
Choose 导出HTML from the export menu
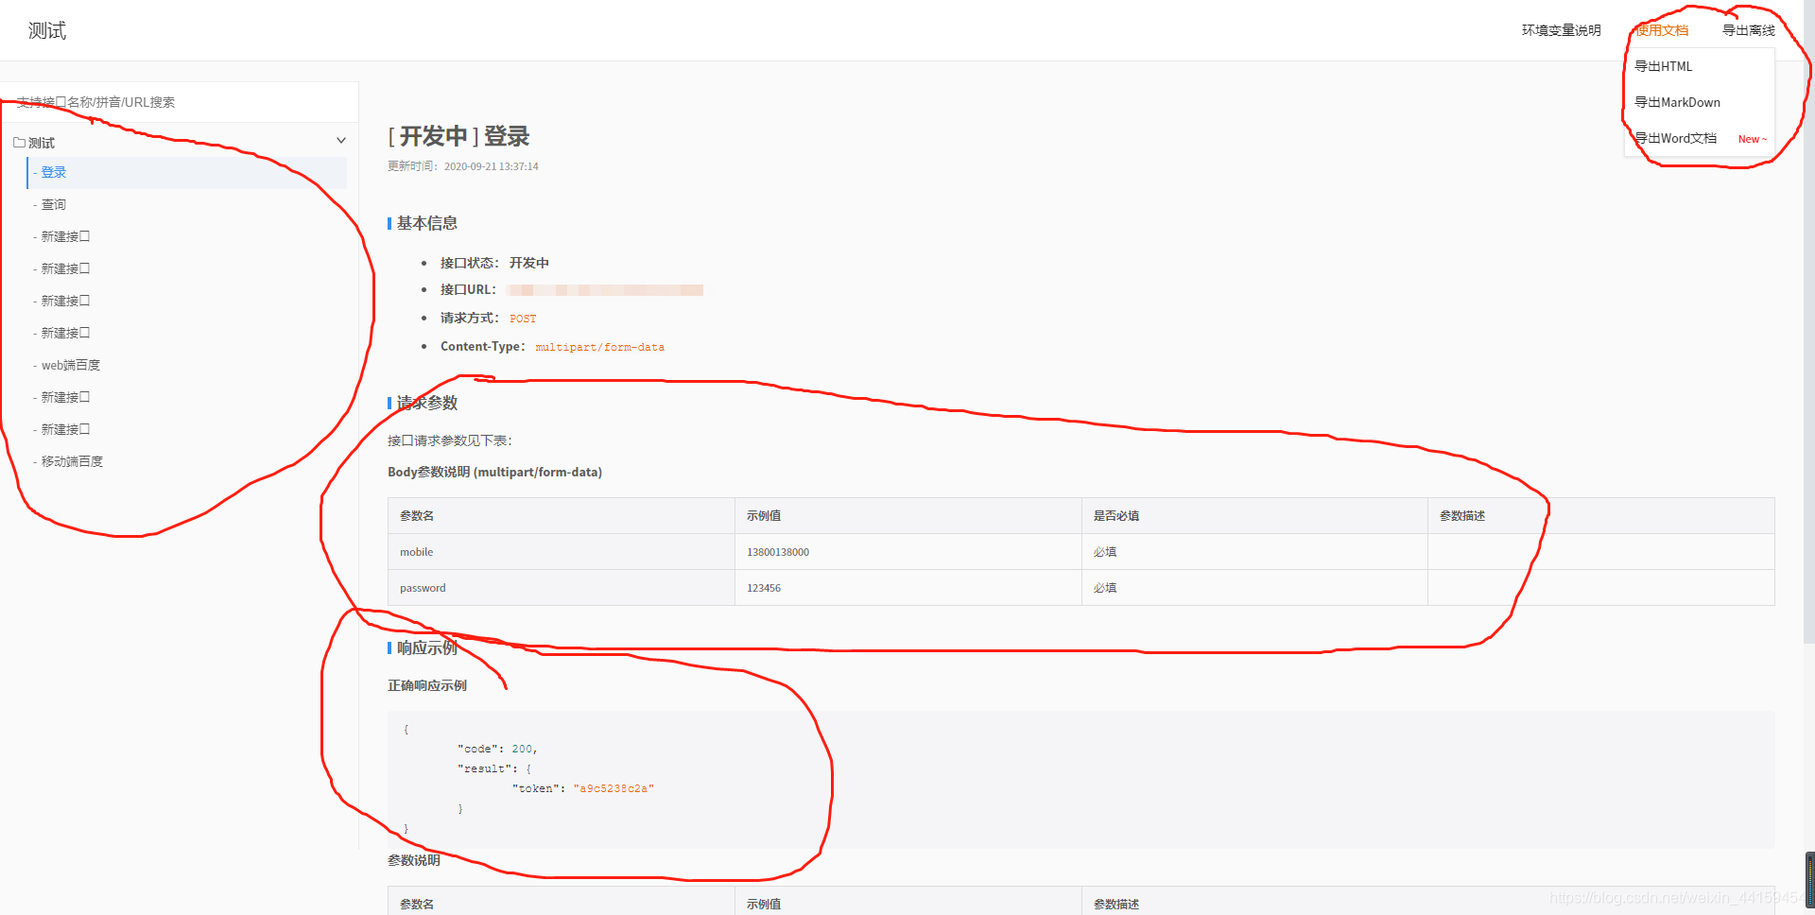[1663, 66]
